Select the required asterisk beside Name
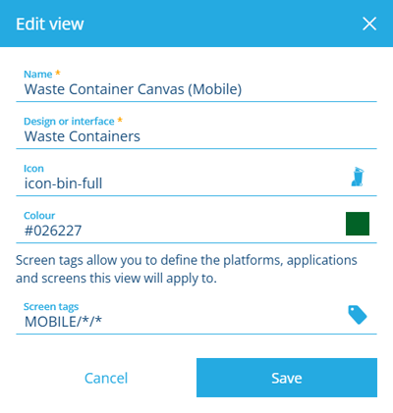393x413 pixels. pos(58,73)
